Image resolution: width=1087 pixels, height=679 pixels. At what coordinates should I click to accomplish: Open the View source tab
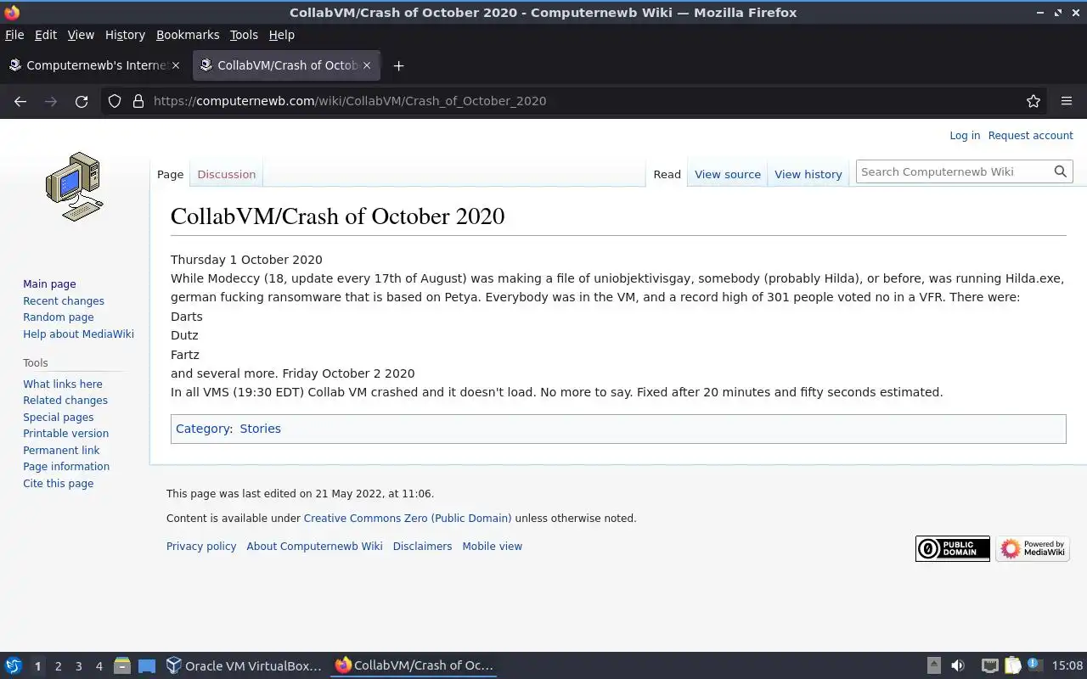[x=728, y=174]
